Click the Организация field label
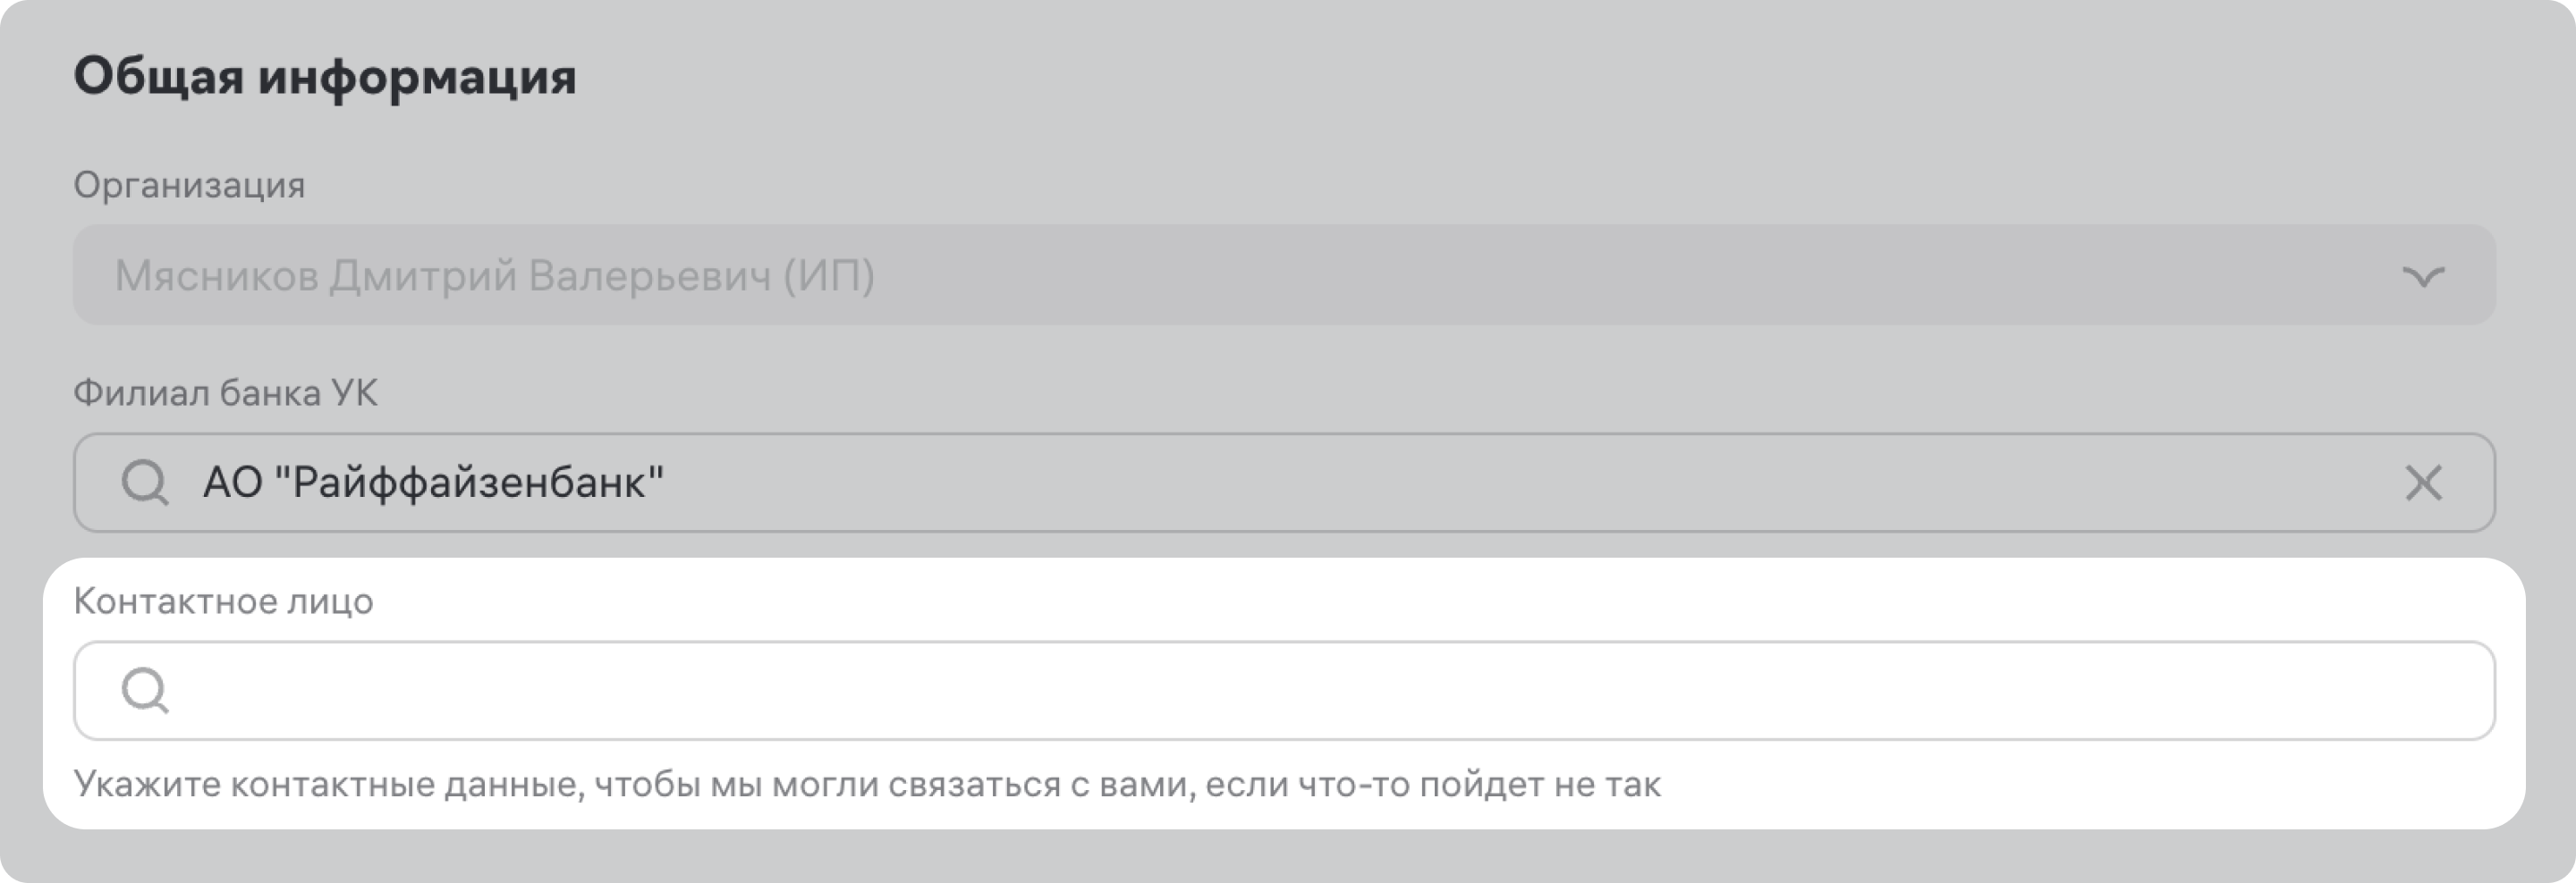This screenshot has height=883, width=2576. [189, 186]
